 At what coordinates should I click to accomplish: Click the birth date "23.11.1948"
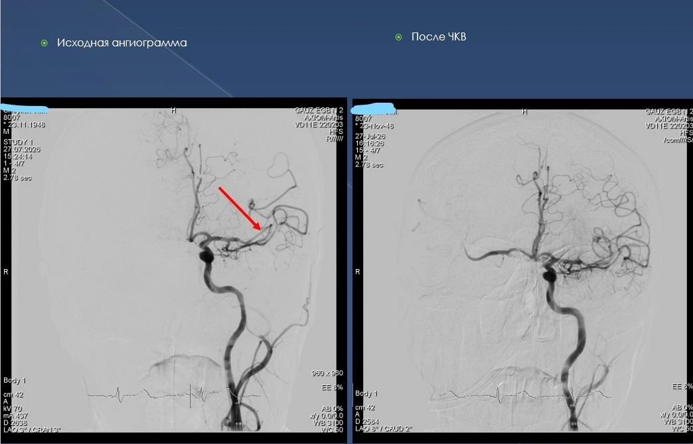pos(25,125)
